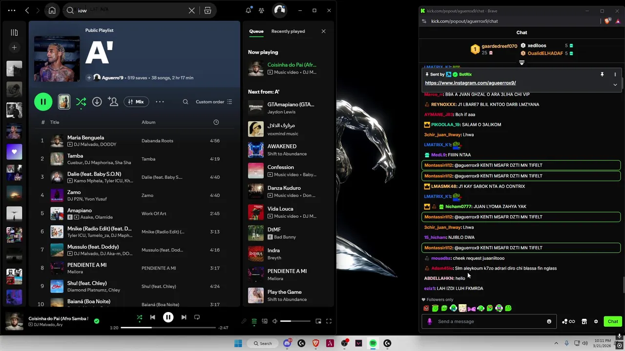The image size is (625, 351).
Task: Invite collaborators to playlist icon
Action: point(113,102)
